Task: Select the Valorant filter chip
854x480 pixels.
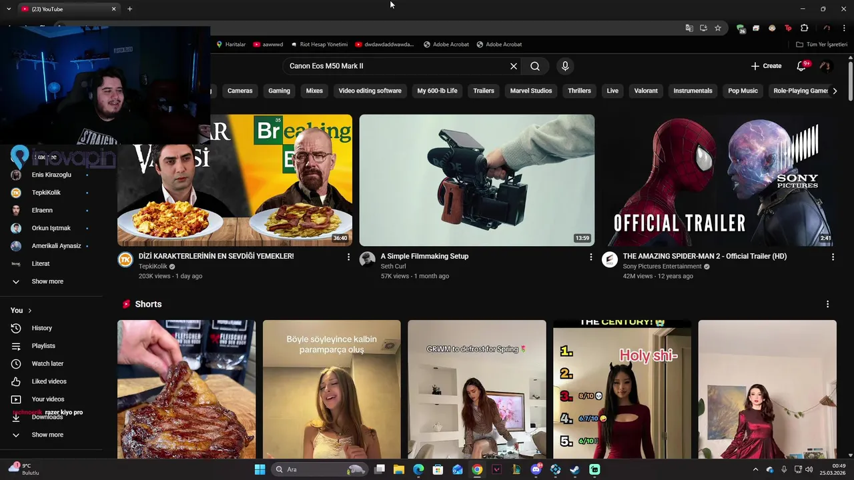Action: (646, 91)
